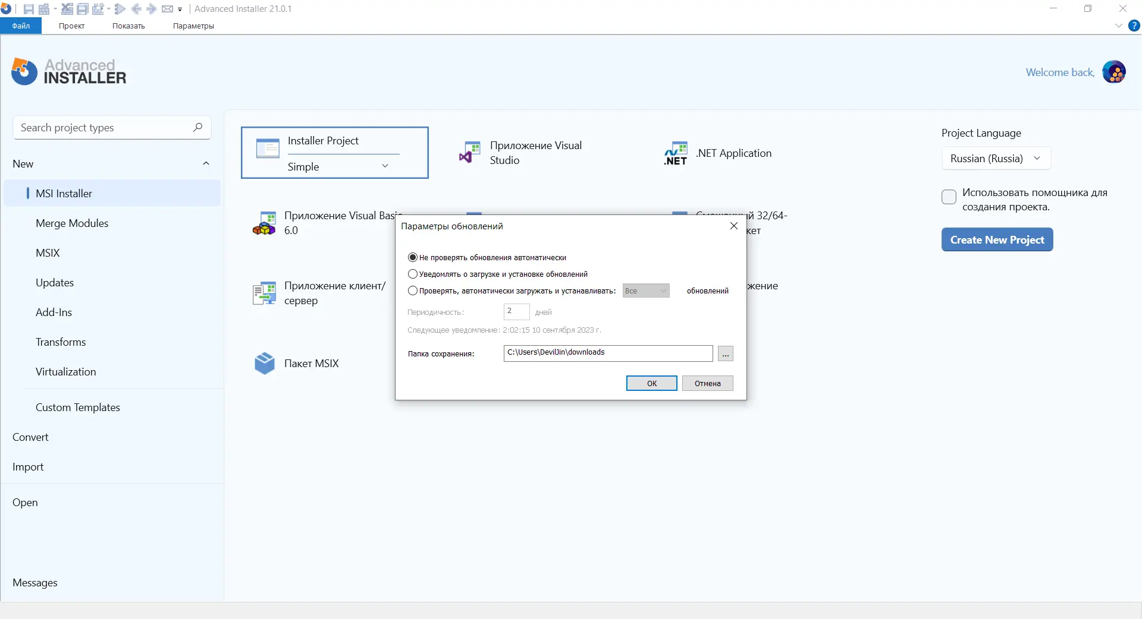Collapse the ribbon with the top-right chevron

point(1119,26)
